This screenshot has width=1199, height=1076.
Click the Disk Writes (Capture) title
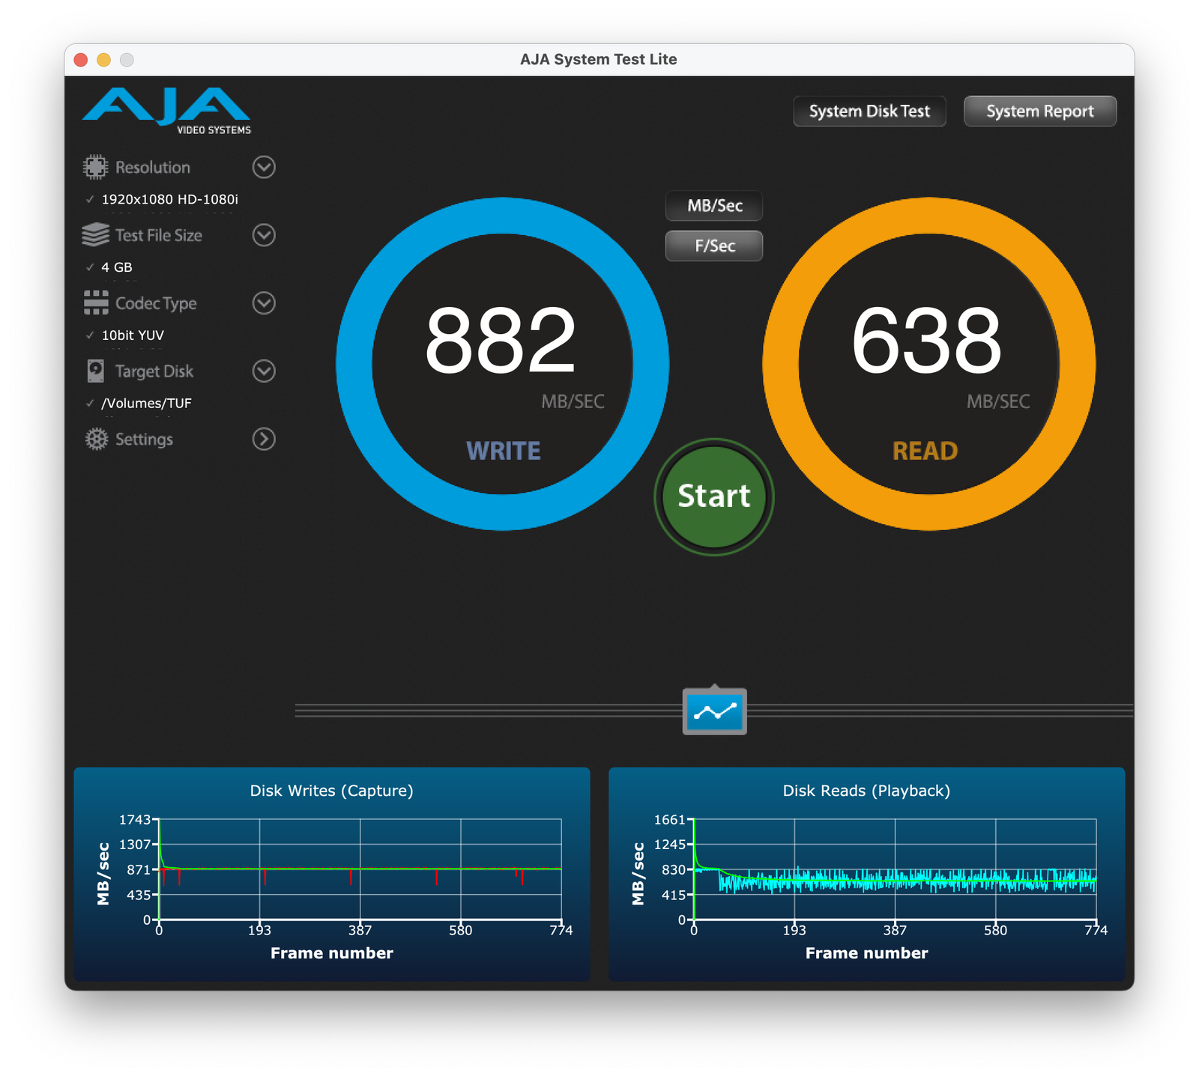click(332, 791)
